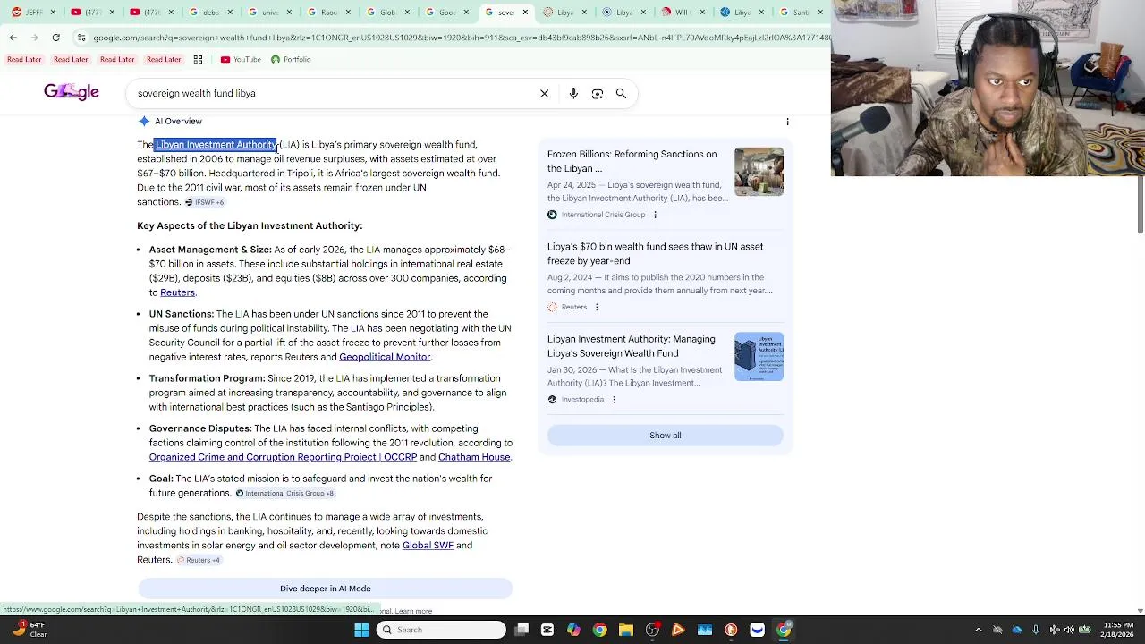This screenshot has width=1145, height=644.
Task: Open the AI Overview three-dot options menu
Action: coord(787,122)
